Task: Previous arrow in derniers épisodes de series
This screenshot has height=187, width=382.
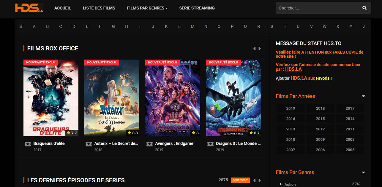Action: click(254, 180)
